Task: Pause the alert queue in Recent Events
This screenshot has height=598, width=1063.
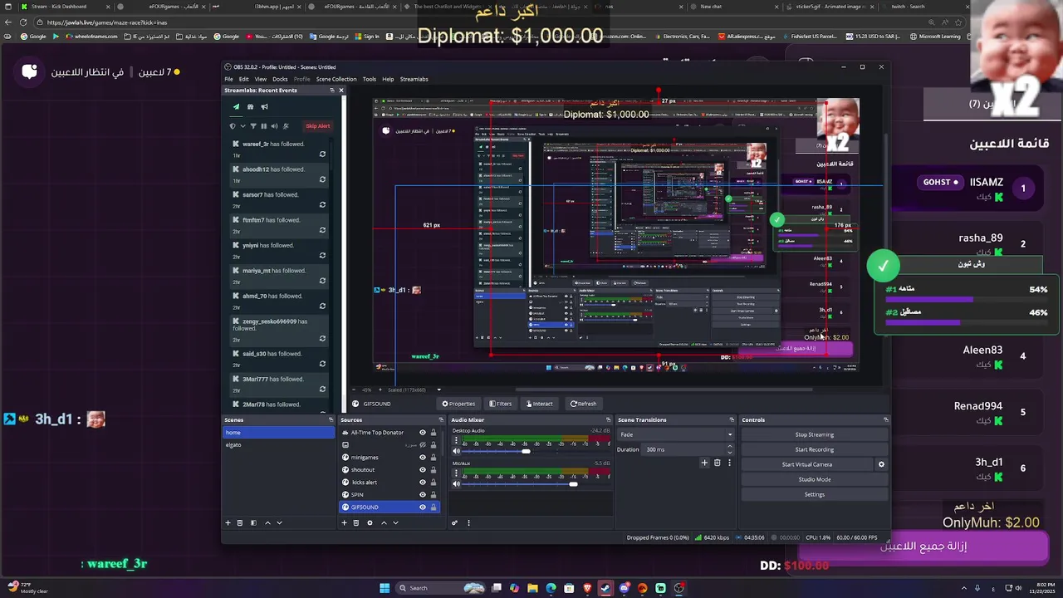Action: tap(264, 126)
